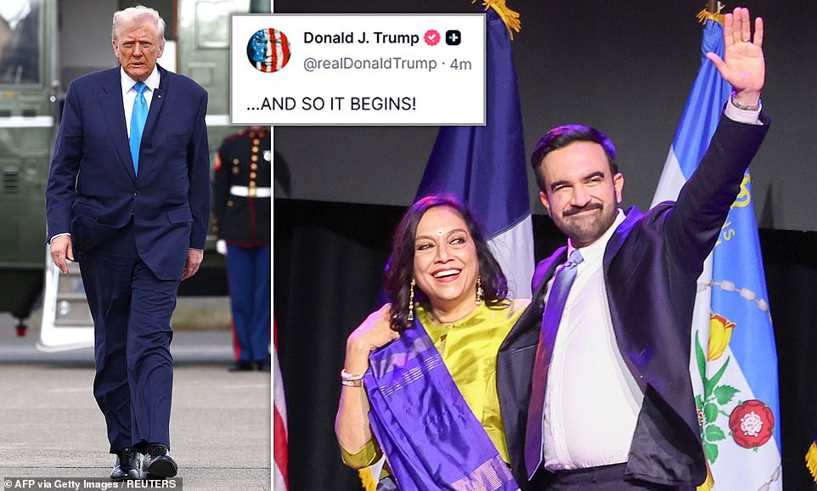817x491 pixels.
Task: Open the left photo of man walking
Action: [136, 245]
